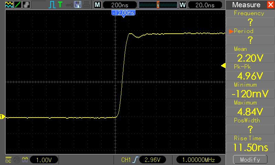Click the square wave probe icon
Image resolution: width=275 pixels, height=165 pixels.
coord(25,159)
